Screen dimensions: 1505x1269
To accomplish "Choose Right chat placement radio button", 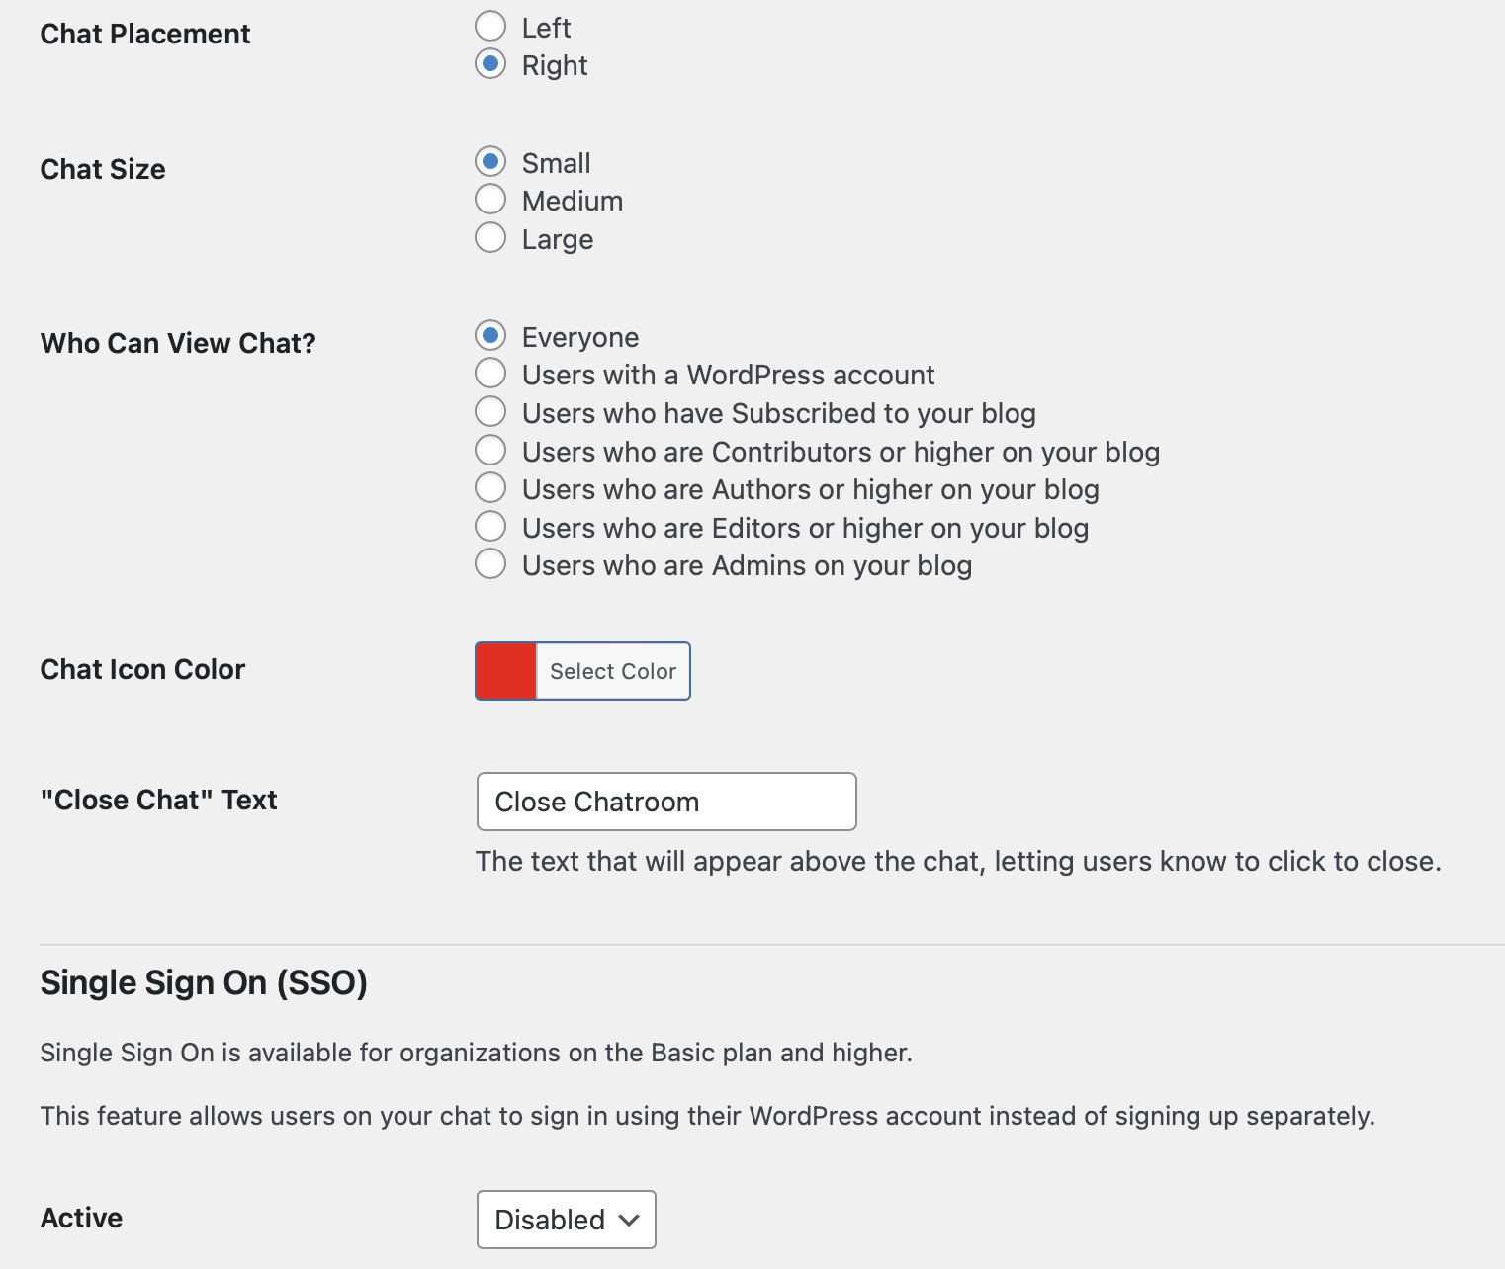I will click(x=490, y=64).
